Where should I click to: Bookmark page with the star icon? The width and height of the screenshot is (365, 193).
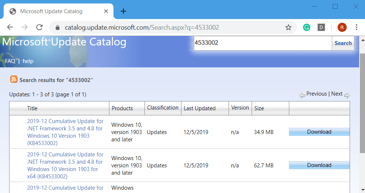click(289, 27)
